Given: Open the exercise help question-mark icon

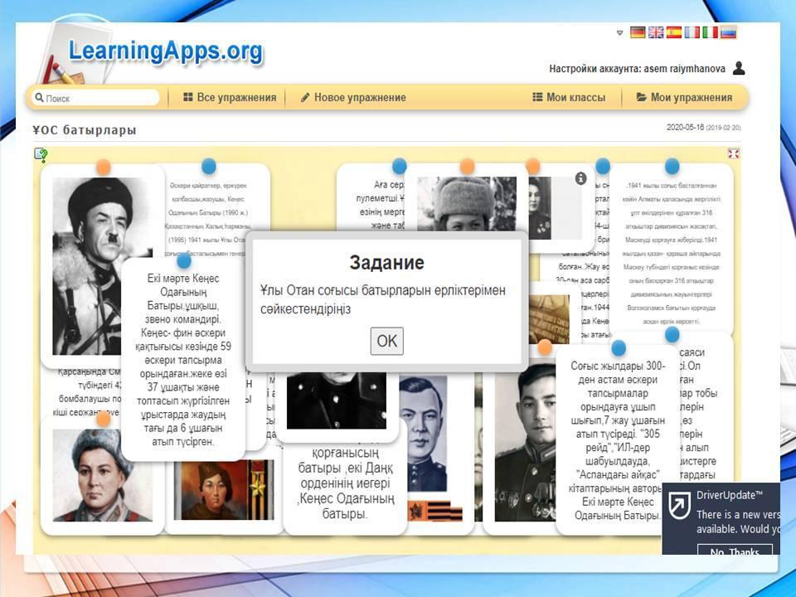Looking at the screenshot, I should [41, 155].
